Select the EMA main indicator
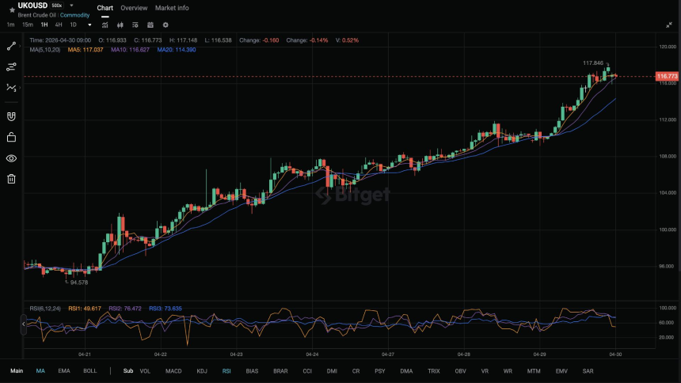Screen dimensions: 681x383 pyautogui.click(x=64, y=371)
